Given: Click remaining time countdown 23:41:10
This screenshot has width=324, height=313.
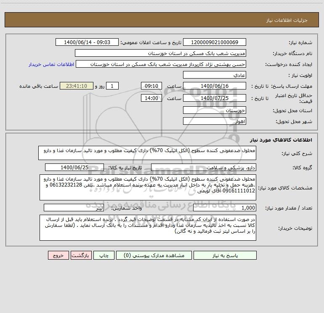Looking at the screenshot, I should coord(77,86).
